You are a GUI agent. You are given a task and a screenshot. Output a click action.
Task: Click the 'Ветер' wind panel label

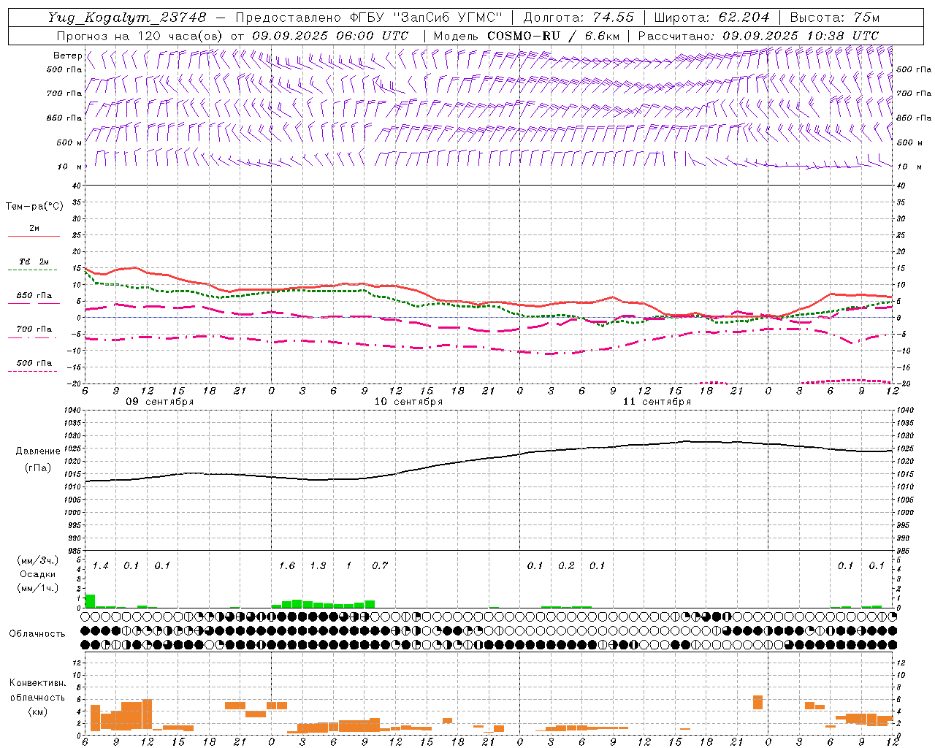coord(67,56)
